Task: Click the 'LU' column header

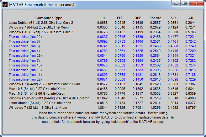Action: (103, 18)
